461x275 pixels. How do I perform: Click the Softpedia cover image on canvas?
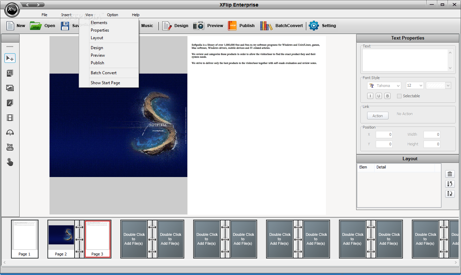[x=118, y=125]
